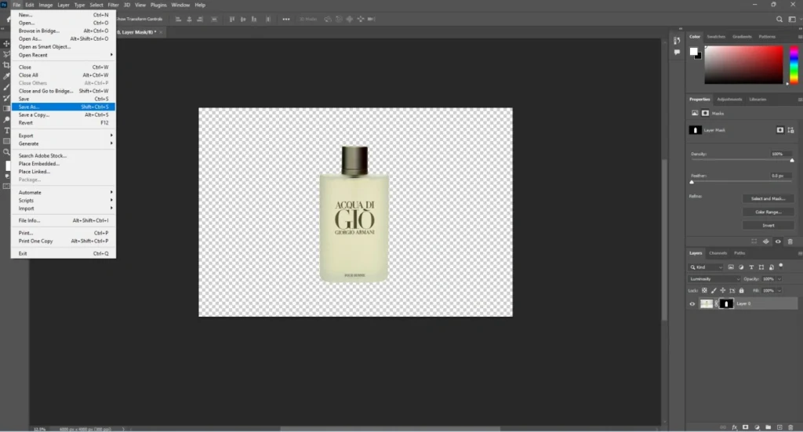
Task: Click the filter for pixel layers icon
Action: 731,267
